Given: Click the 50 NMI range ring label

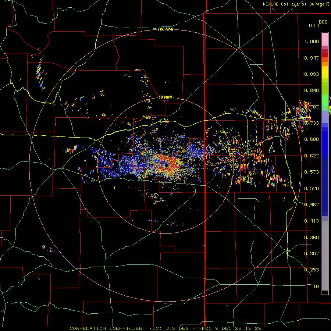Looking at the screenshot, I should click(165, 97).
